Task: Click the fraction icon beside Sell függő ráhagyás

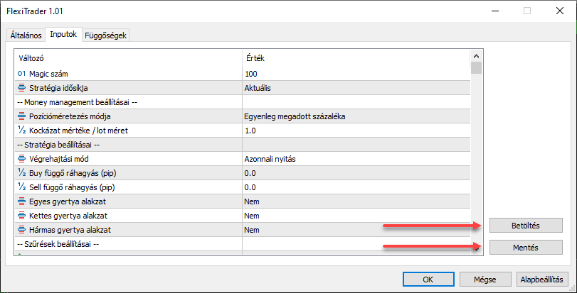Action: coord(21,187)
